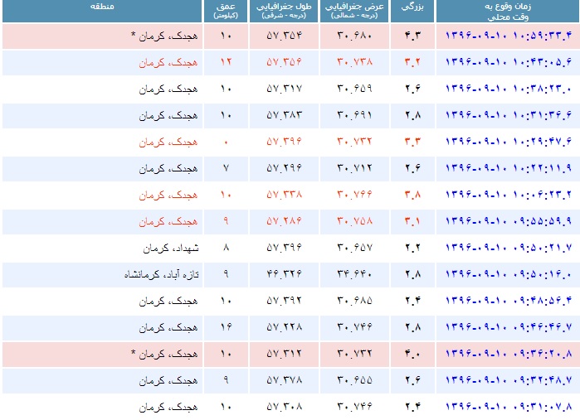This screenshot has height=420, width=580.
Task: Click region شهداد، کرمان
Action: point(171,249)
